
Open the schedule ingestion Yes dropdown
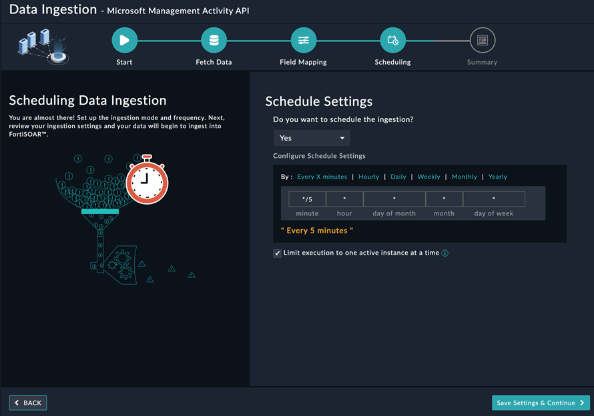pos(312,138)
